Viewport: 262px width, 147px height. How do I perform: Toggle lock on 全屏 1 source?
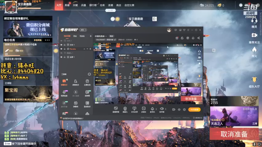point(65,57)
